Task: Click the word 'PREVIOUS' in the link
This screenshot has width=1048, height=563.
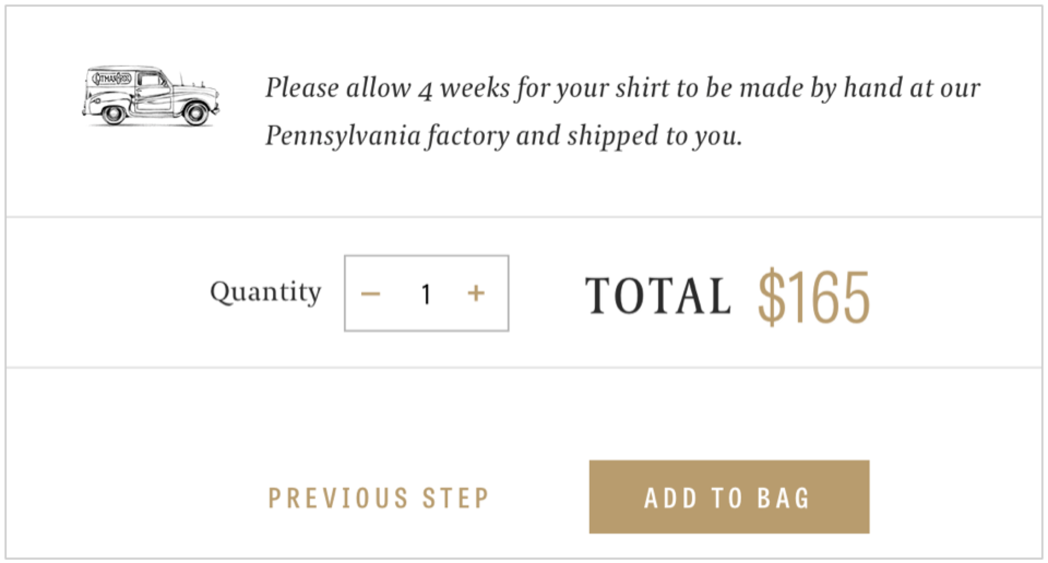Action: (x=338, y=498)
